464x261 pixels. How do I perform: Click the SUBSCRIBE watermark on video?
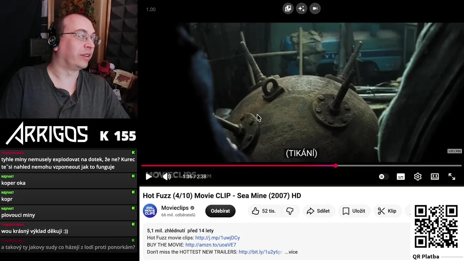click(454, 151)
